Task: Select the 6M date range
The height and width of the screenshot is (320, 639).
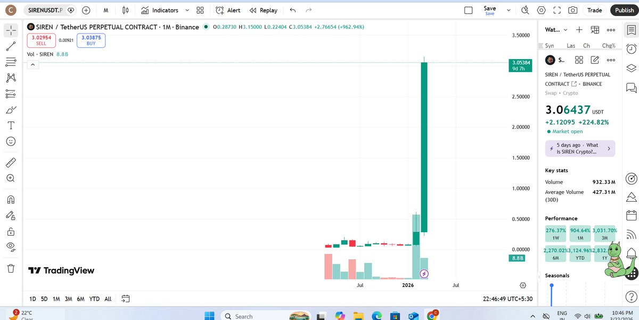Action: (80, 299)
